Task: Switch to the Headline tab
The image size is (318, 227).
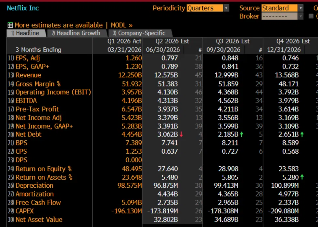Action: click(x=26, y=33)
